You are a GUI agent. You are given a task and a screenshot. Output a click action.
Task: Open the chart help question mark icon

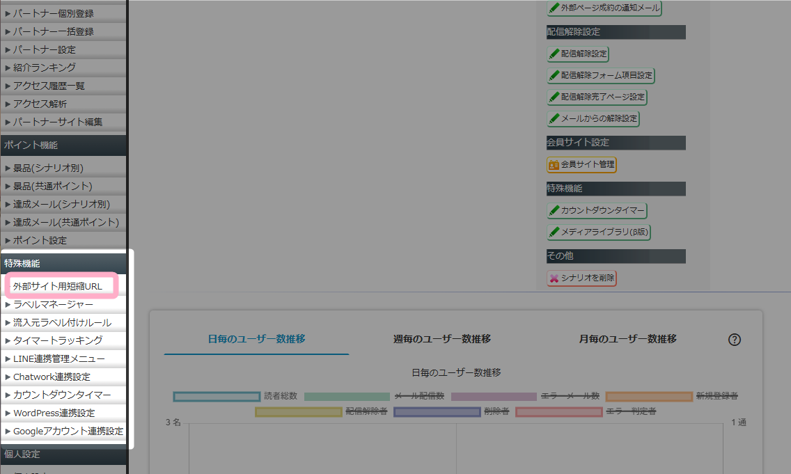[735, 340]
